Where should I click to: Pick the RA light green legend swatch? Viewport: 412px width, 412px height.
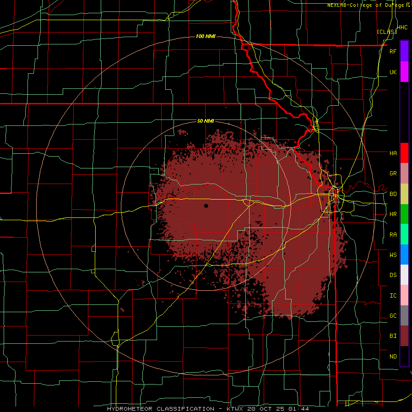point(404,234)
